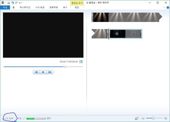Maximize the Movie Maker window
170x122 pixels.
[158, 3]
